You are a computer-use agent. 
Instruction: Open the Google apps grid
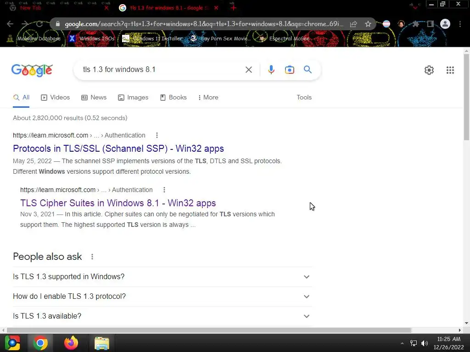(450, 70)
